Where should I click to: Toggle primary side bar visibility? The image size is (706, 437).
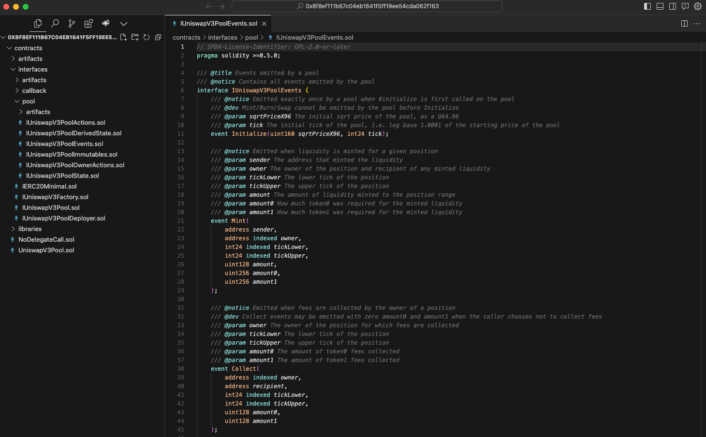(647, 6)
